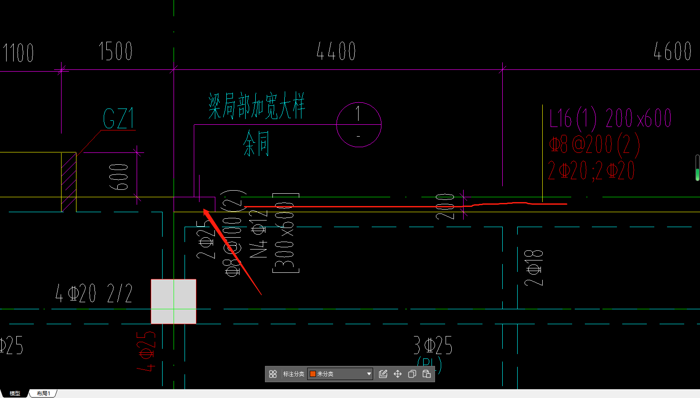Select the vertical [300x600] section label
The width and height of the screenshot is (700, 398).
click(x=286, y=233)
